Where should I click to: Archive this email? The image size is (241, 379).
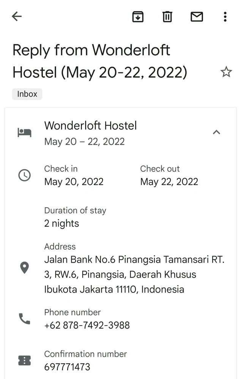click(x=138, y=17)
